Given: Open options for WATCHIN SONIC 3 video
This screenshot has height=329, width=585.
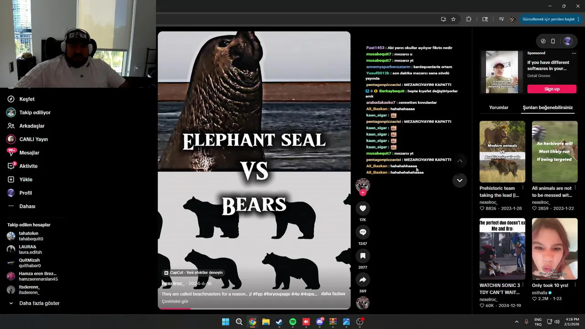Looking at the screenshot, I should 523,285.
